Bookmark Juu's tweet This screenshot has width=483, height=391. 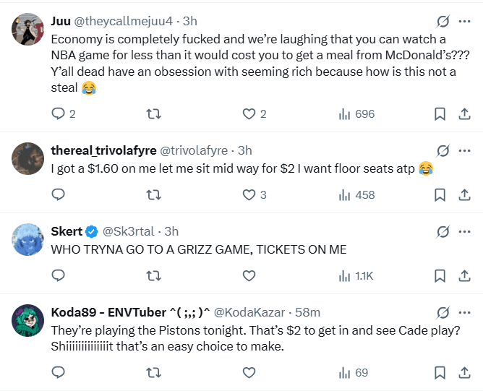click(439, 114)
